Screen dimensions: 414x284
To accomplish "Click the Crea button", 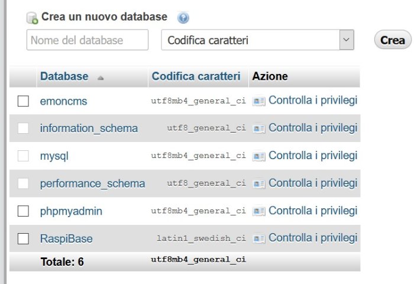I will point(393,40).
